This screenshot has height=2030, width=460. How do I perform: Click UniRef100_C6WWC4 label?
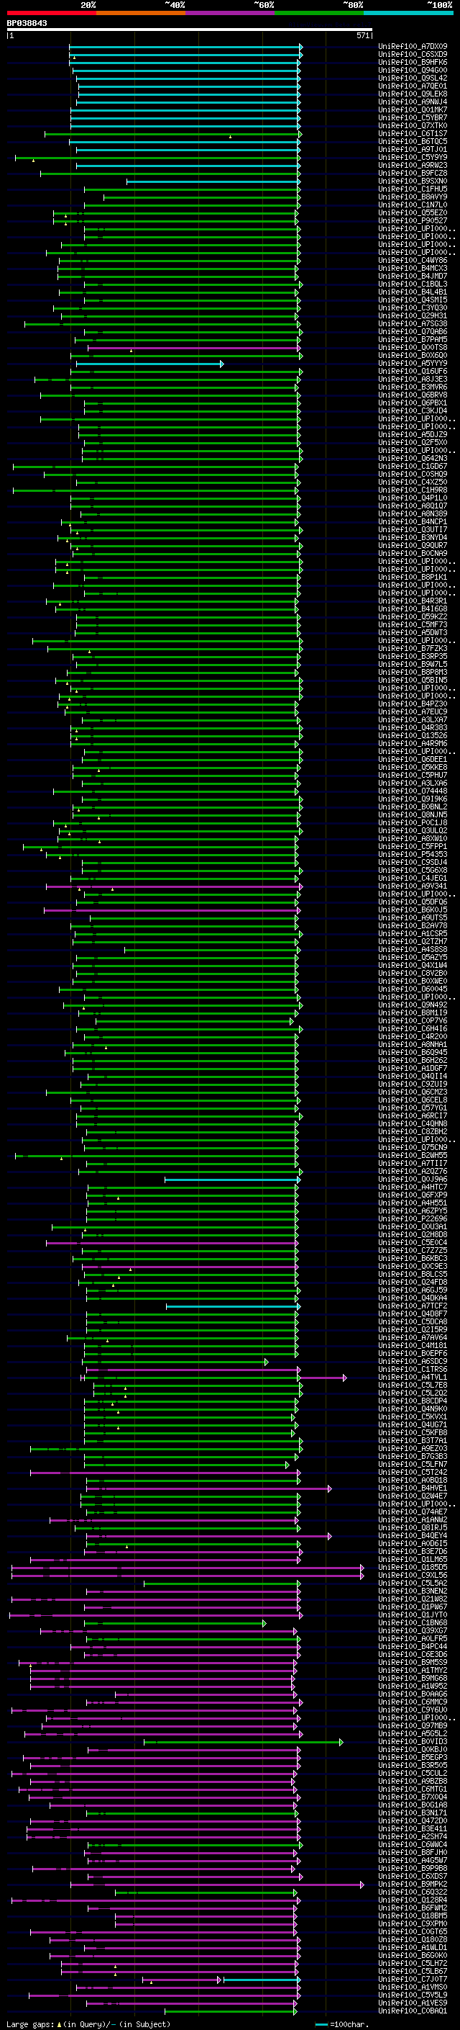[413, 1845]
